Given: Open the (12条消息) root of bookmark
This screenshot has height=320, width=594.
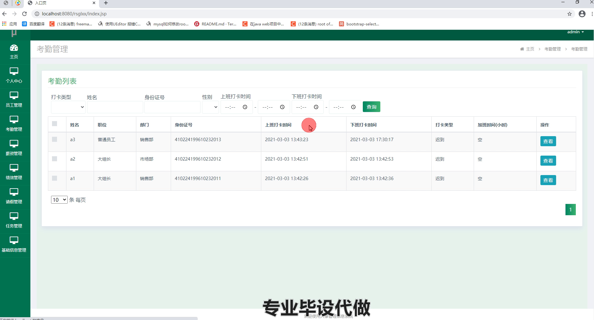Looking at the screenshot, I should click(312, 24).
